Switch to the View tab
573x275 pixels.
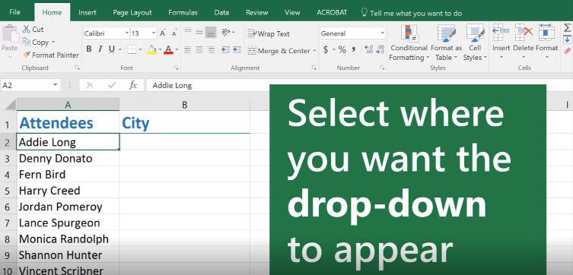[292, 12]
